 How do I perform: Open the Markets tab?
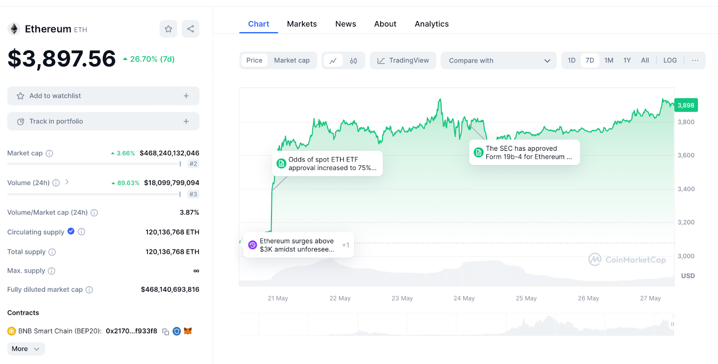(302, 24)
